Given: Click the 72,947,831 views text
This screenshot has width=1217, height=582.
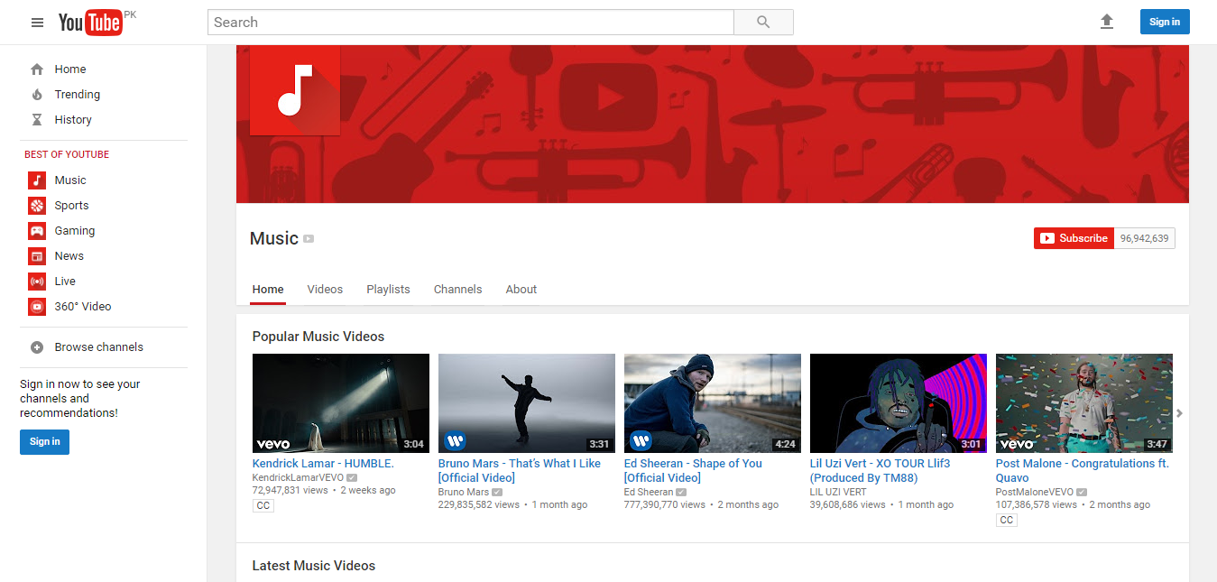Looking at the screenshot, I should [290, 491].
